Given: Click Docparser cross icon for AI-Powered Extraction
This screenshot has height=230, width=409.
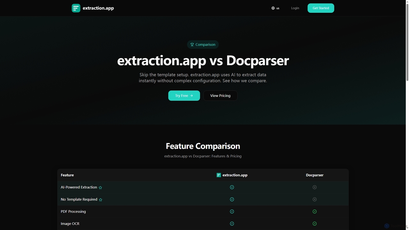Looking at the screenshot, I should tap(315, 187).
